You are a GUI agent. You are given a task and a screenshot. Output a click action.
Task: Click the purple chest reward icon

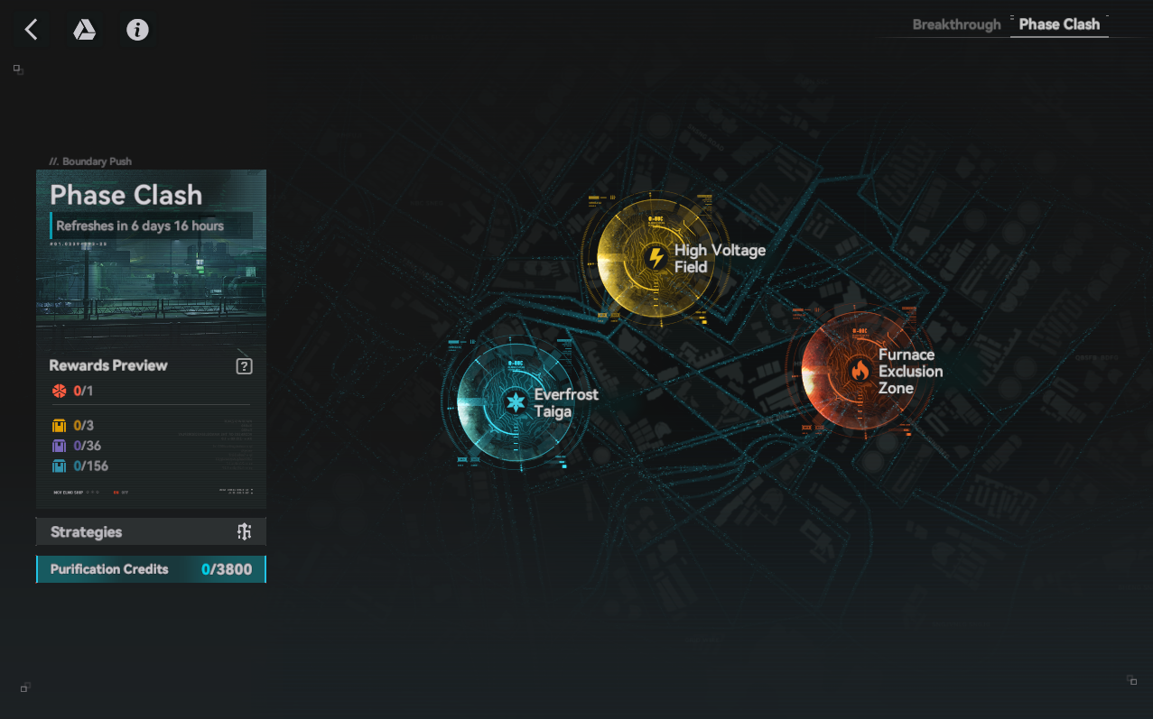tap(60, 446)
